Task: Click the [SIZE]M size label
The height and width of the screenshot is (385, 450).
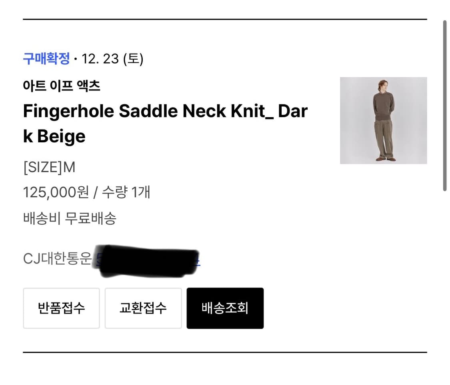Action: [49, 167]
